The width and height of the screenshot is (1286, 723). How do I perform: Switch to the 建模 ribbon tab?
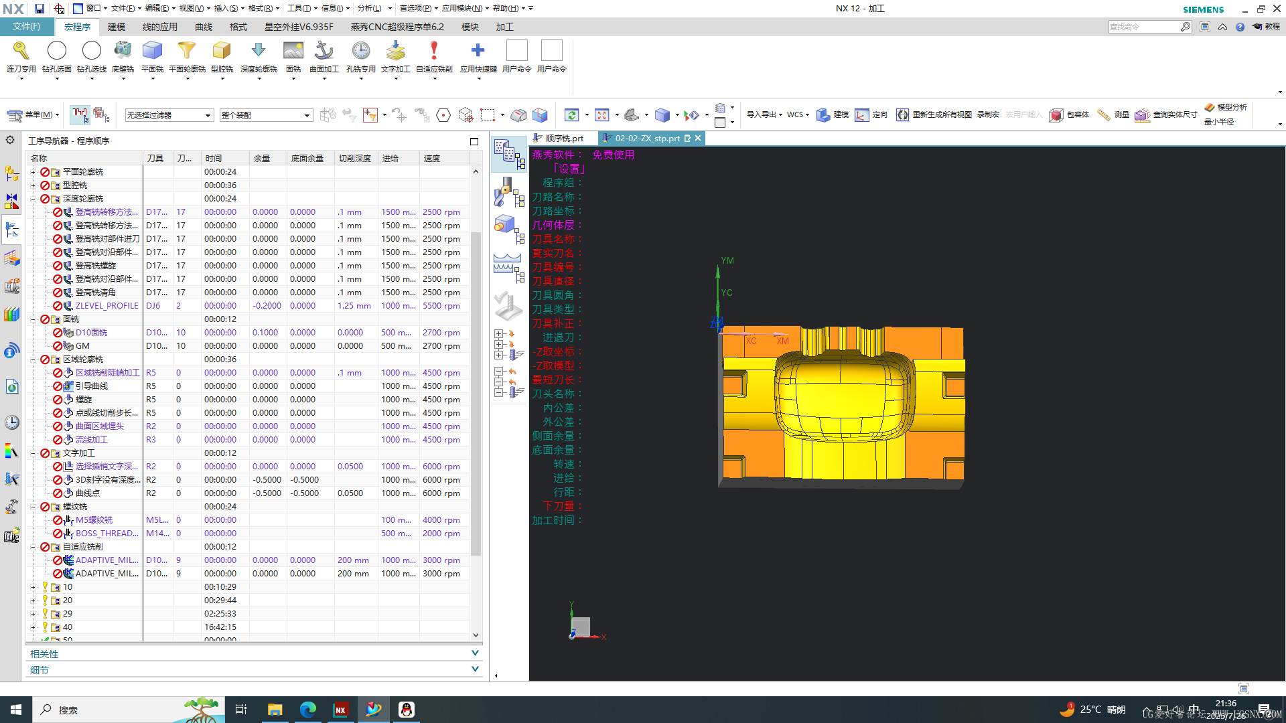117,27
